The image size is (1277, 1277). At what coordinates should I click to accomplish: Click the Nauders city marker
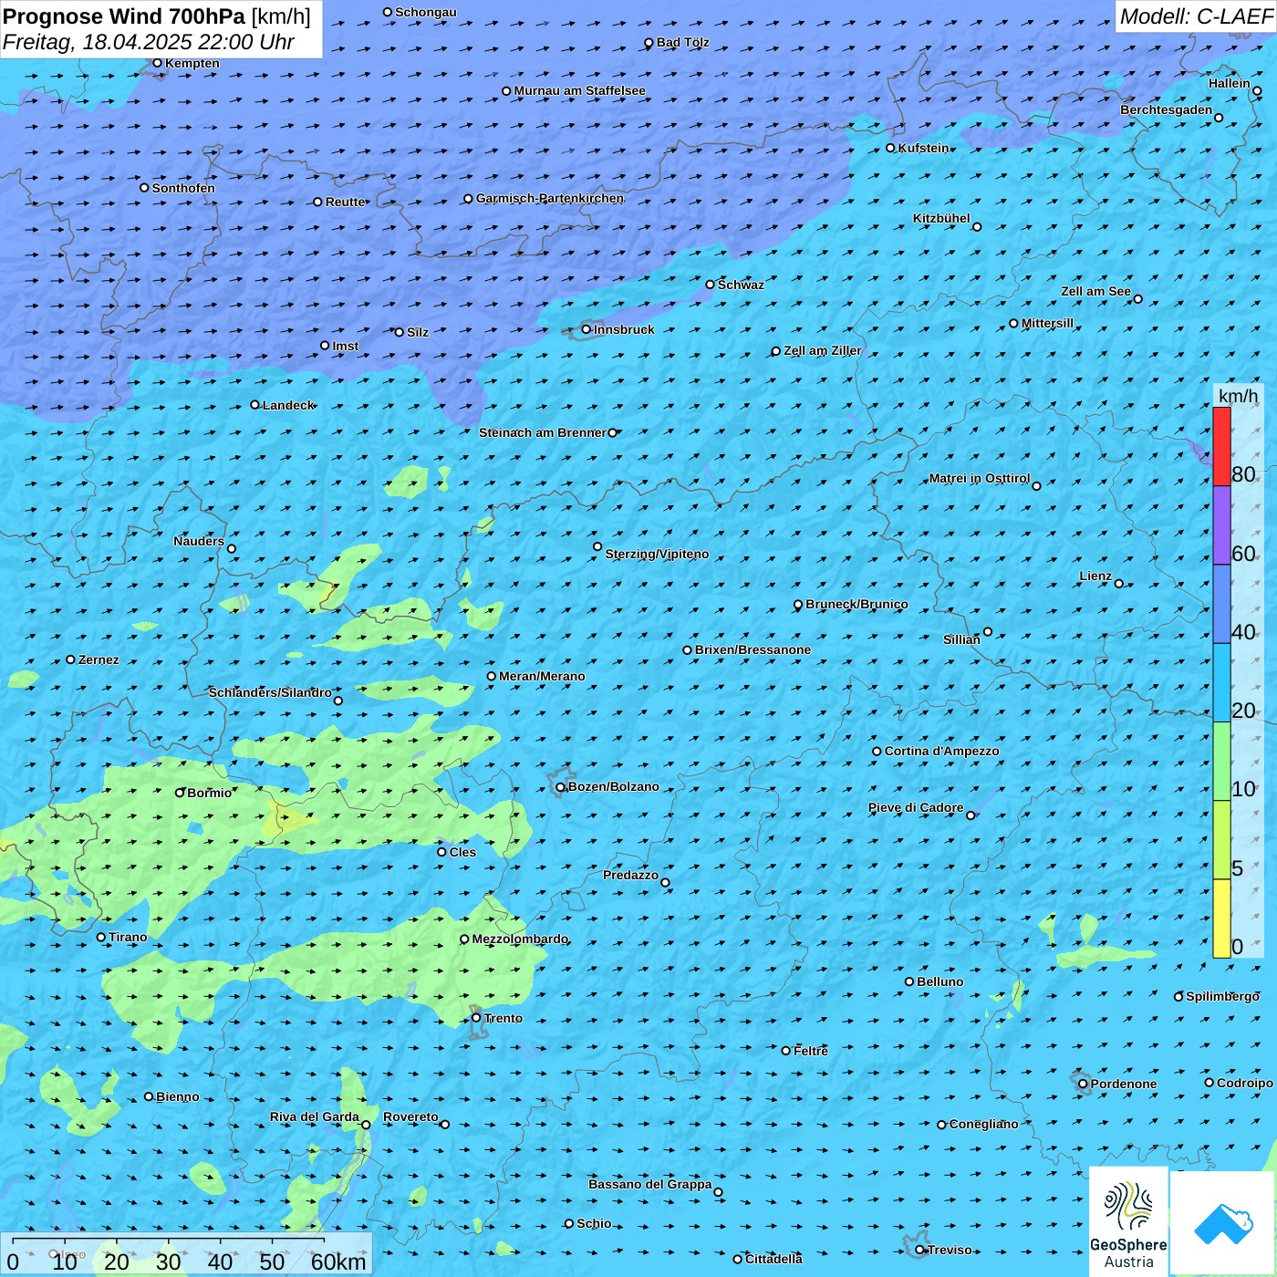232,549
